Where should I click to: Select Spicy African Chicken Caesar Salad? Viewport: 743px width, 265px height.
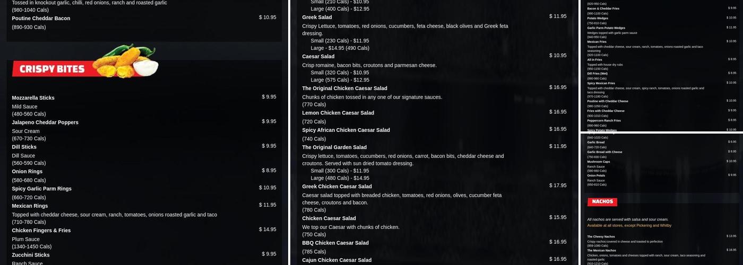(x=346, y=130)
